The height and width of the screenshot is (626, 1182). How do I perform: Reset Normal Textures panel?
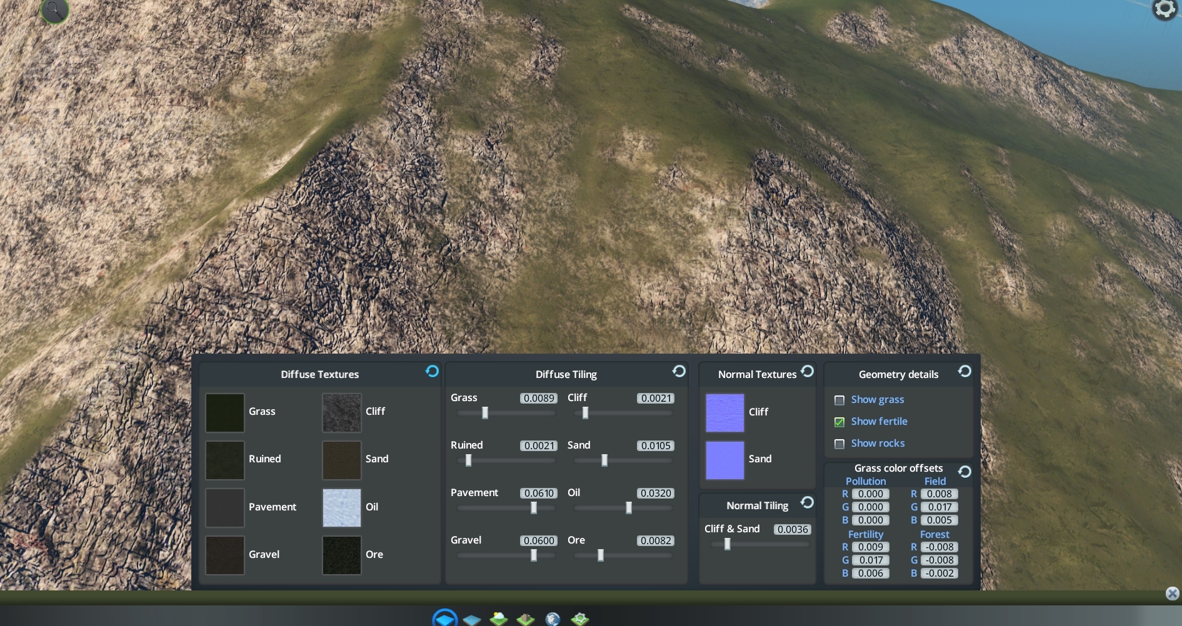tap(807, 372)
